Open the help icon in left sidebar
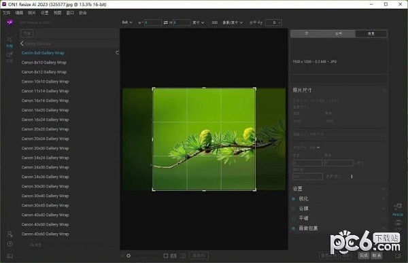This screenshot has width=408, height=263. click(x=10, y=244)
